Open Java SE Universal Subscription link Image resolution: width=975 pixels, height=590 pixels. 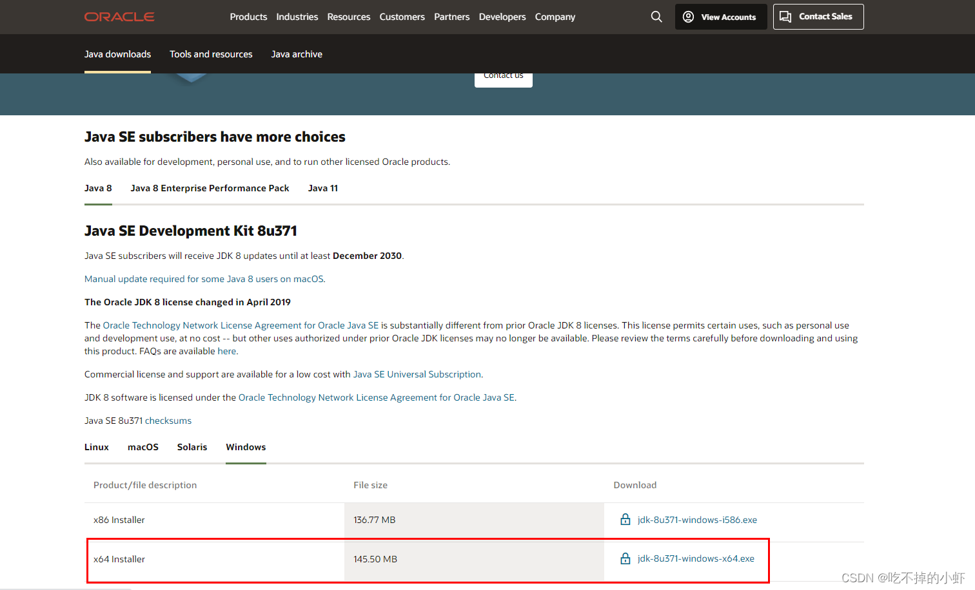click(x=417, y=374)
